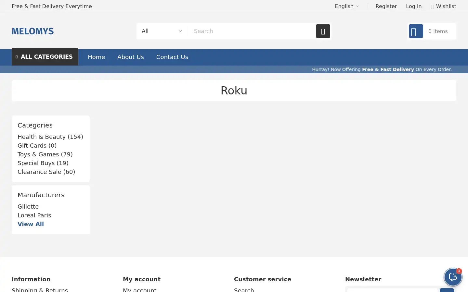This screenshot has width=468, height=292.
Task: Browse Special Buys (19) category
Action: click(x=43, y=163)
